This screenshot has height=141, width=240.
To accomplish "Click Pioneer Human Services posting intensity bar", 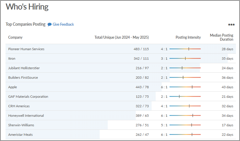I will coord(185,49).
